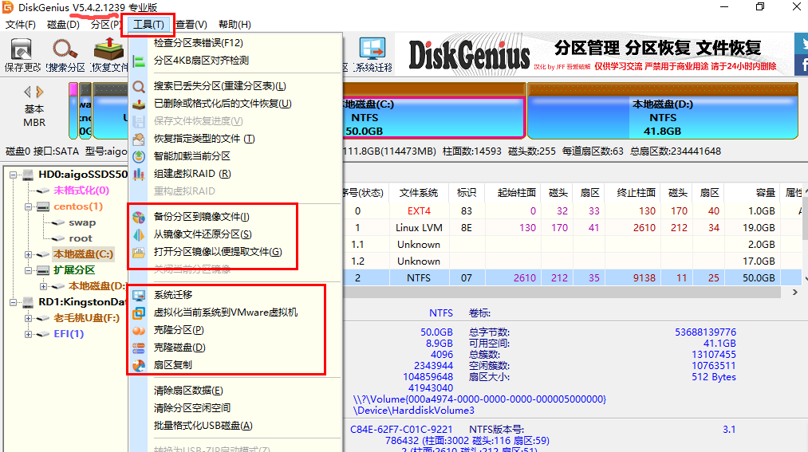The image size is (808, 452).
Task: Open the 工具(T) menu
Action: coord(148,25)
